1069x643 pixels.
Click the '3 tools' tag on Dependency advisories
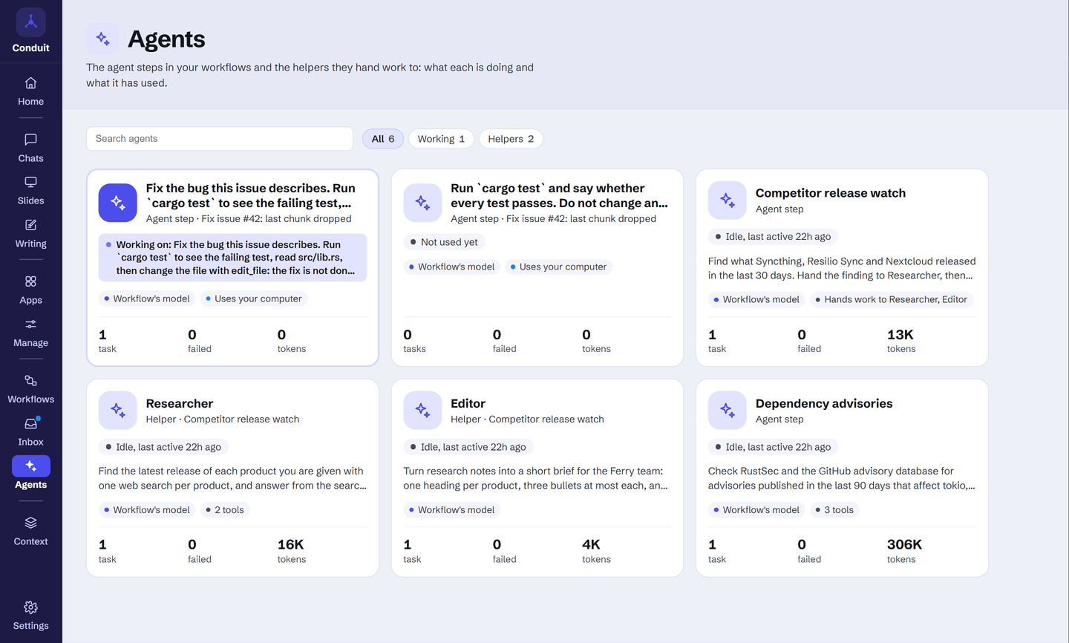[834, 510]
